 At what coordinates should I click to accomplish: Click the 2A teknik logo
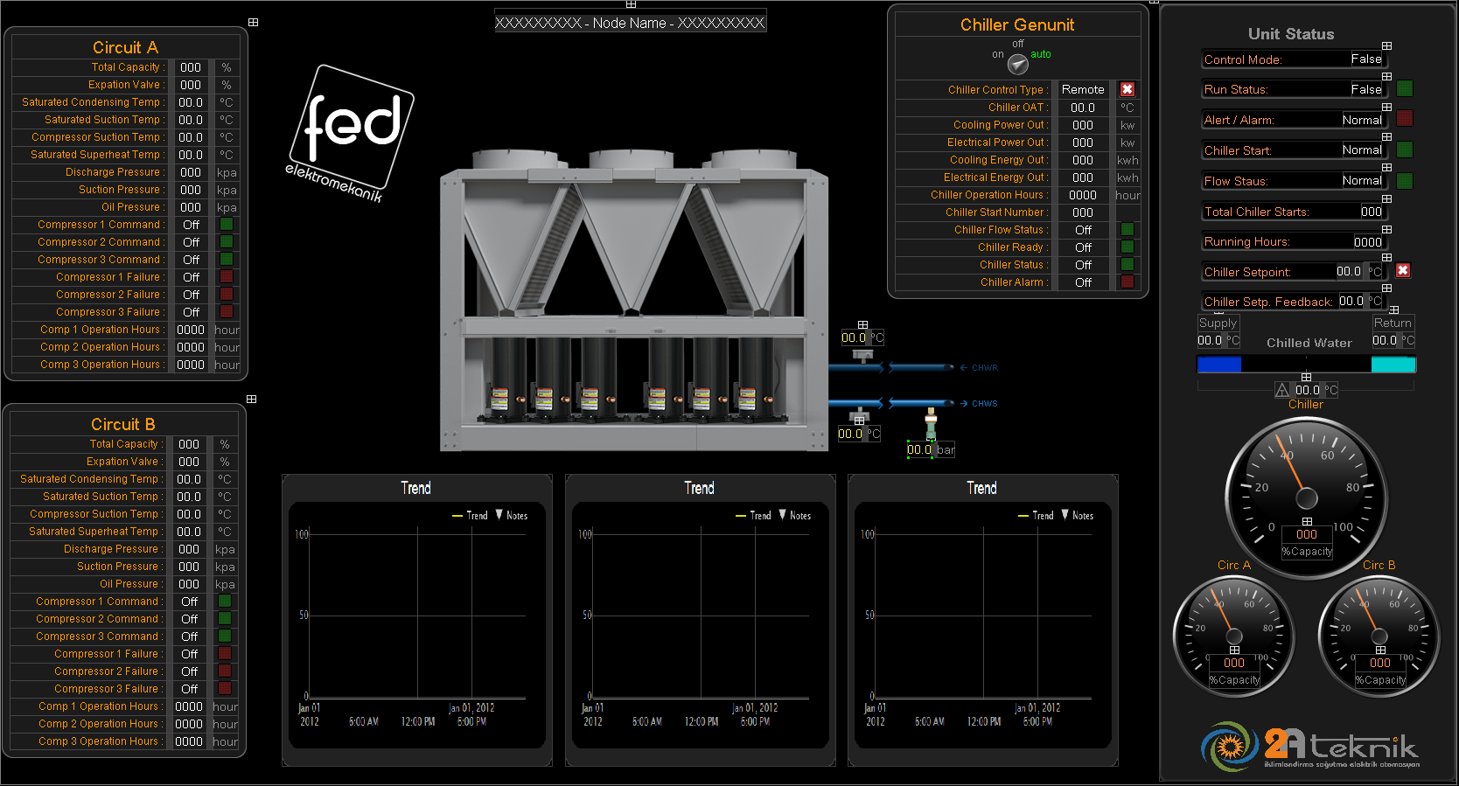pyautogui.click(x=1309, y=747)
